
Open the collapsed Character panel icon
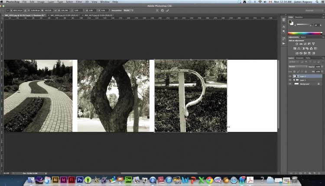pyautogui.click(x=284, y=27)
